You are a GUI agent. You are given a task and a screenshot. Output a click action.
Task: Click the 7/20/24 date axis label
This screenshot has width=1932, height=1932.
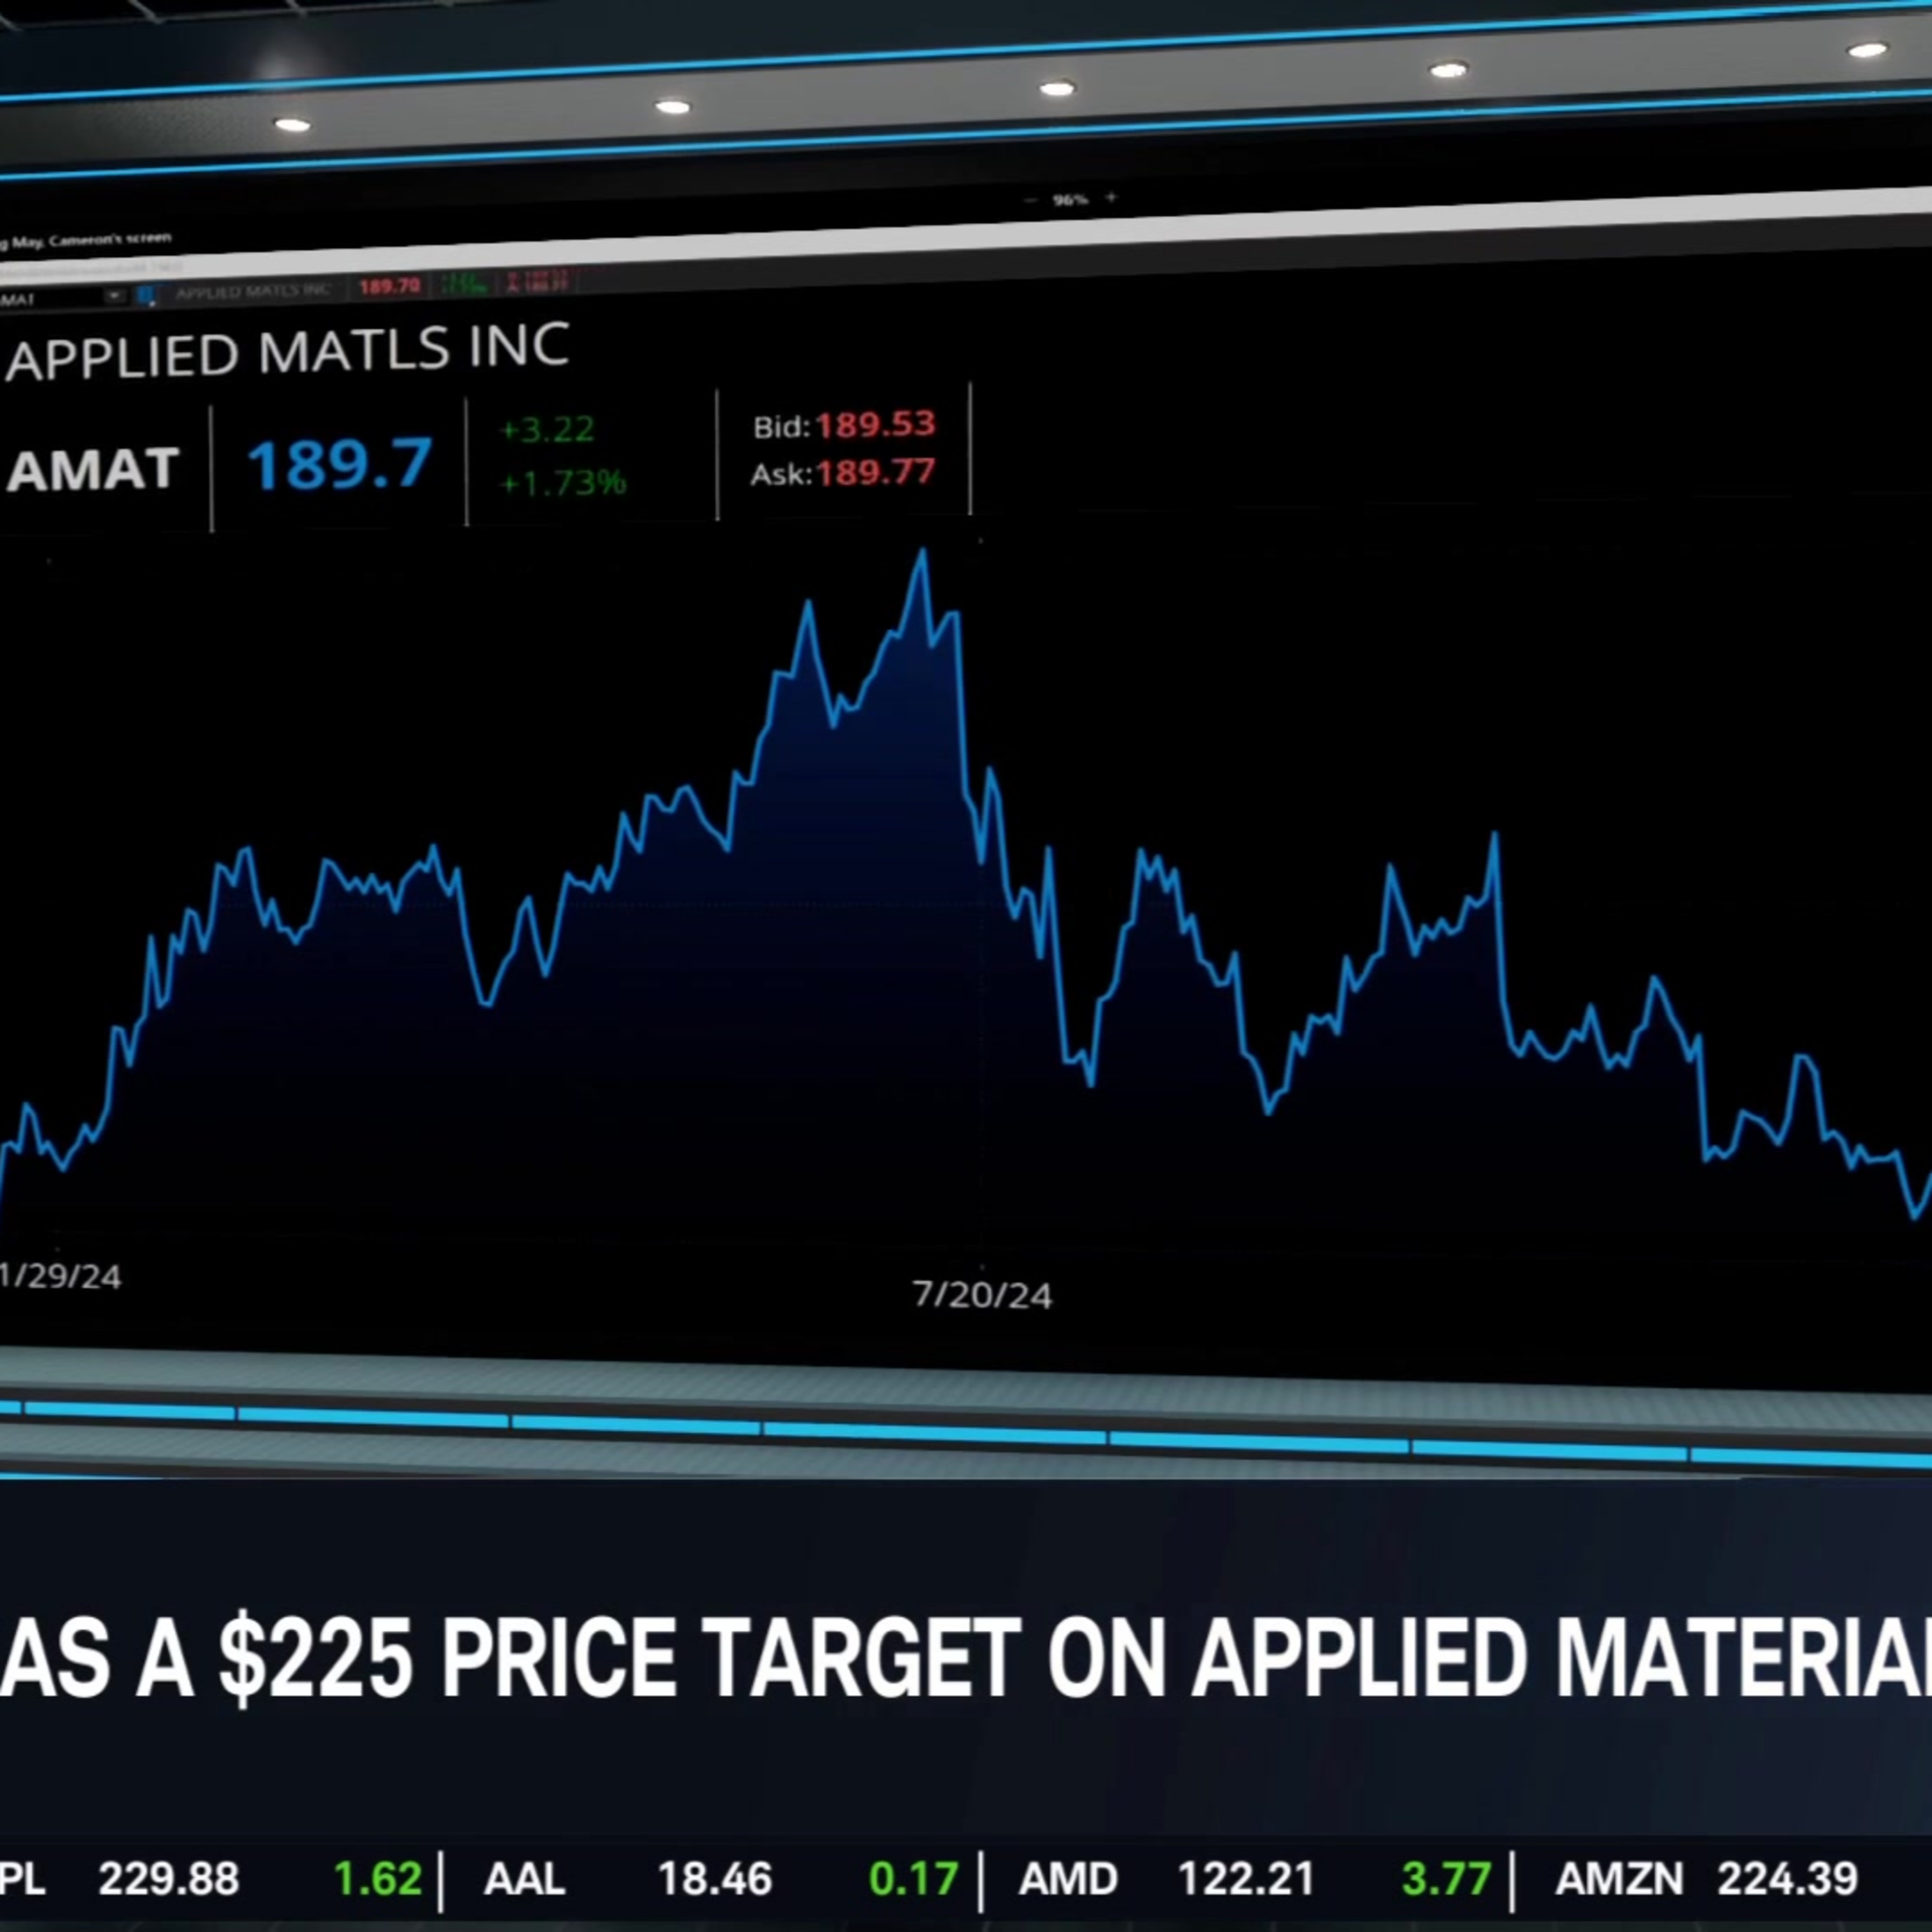[x=982, y=1295]
